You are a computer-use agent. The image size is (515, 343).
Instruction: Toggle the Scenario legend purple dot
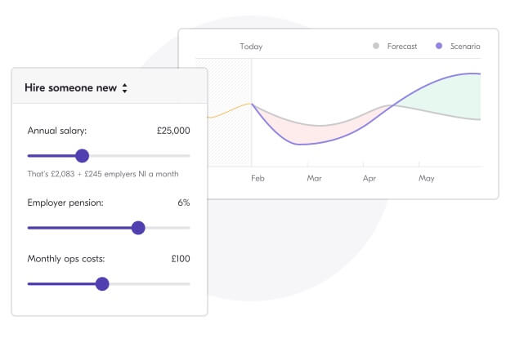pyautogui.click(x=439, y=46)
